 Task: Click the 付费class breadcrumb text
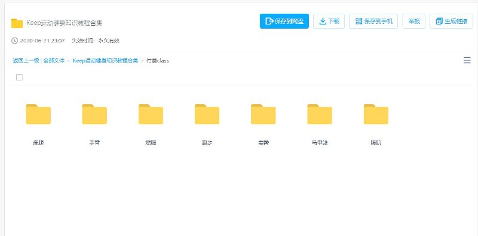(158, 60)
